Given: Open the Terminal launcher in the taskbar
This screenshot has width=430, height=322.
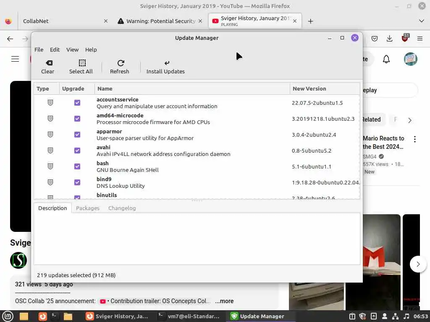Looking at the screenshot, I should point(55,317).
